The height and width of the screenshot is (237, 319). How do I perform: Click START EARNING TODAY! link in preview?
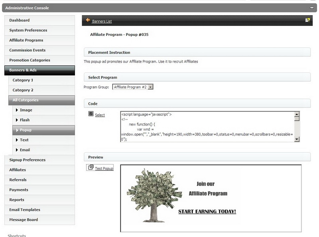[207, 212]
